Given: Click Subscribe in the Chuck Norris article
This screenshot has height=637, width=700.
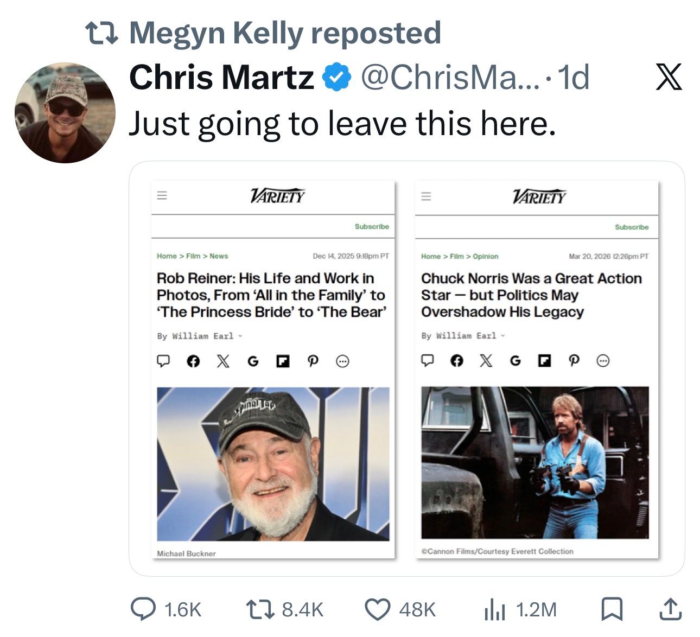Looking at the screenshot, I should pyautogui.click(x=632, y=227).
